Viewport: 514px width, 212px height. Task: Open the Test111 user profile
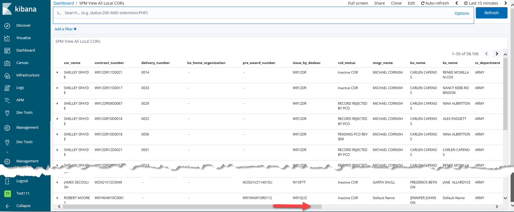[23, 193]
